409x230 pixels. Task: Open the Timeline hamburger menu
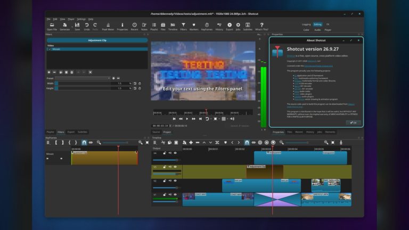click(x=154, y=142)
